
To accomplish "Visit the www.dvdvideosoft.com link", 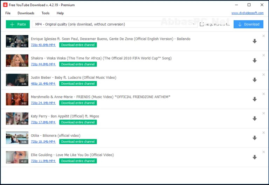I will (247, 13).
